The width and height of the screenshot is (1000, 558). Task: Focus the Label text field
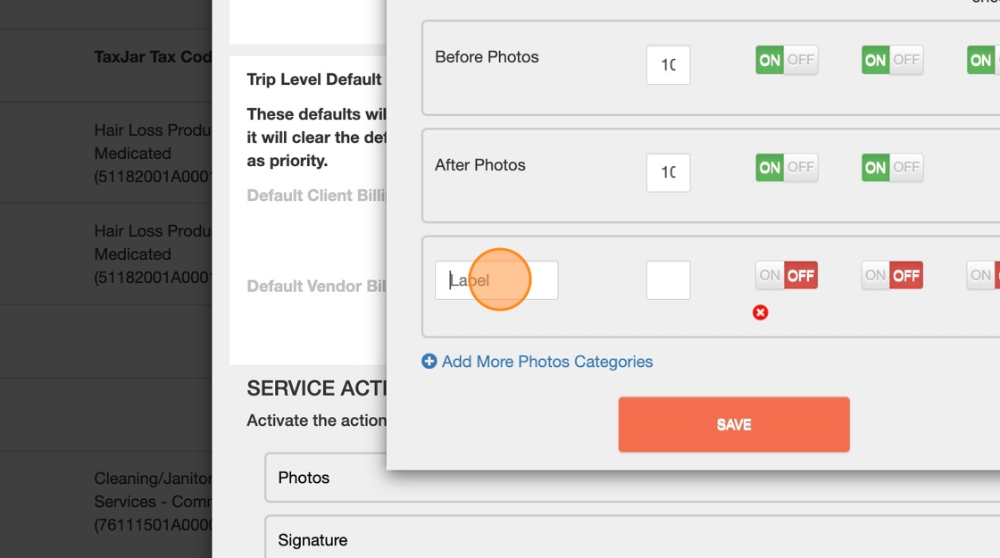[x=496, y=280]
